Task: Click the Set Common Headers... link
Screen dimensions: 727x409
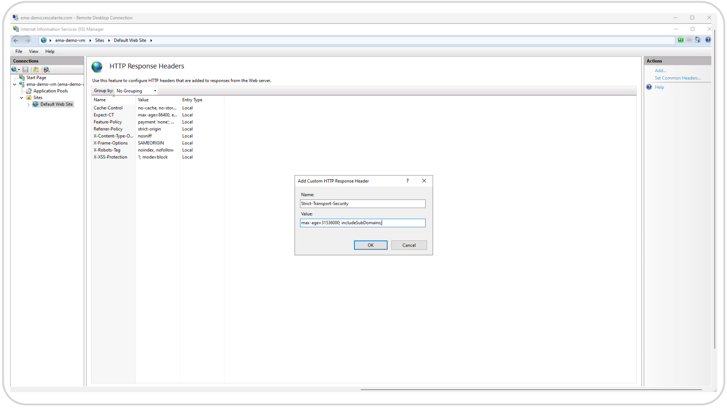Action: click(x=678, y=78)
